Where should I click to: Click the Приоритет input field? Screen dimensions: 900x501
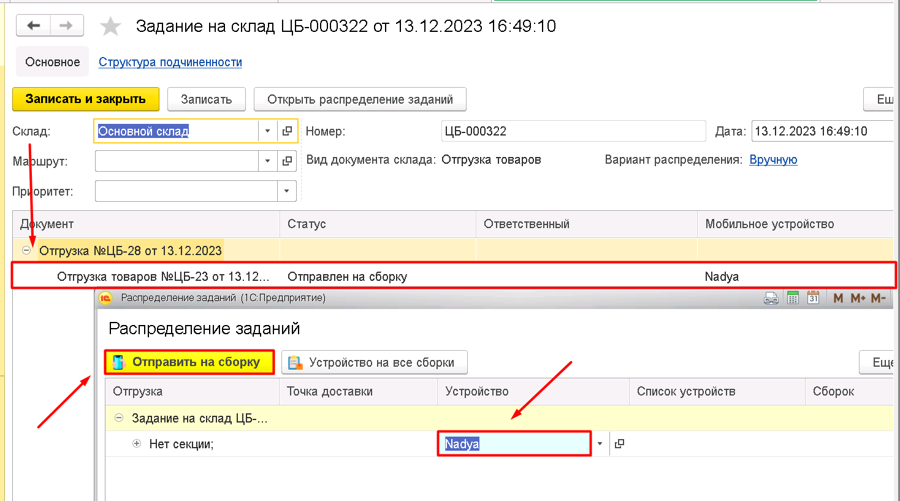pyautogui.click(x=186, y=191)
